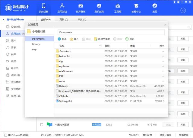Click the app list vertical scrollbar
193x138 pixels.
click(192, 119)
